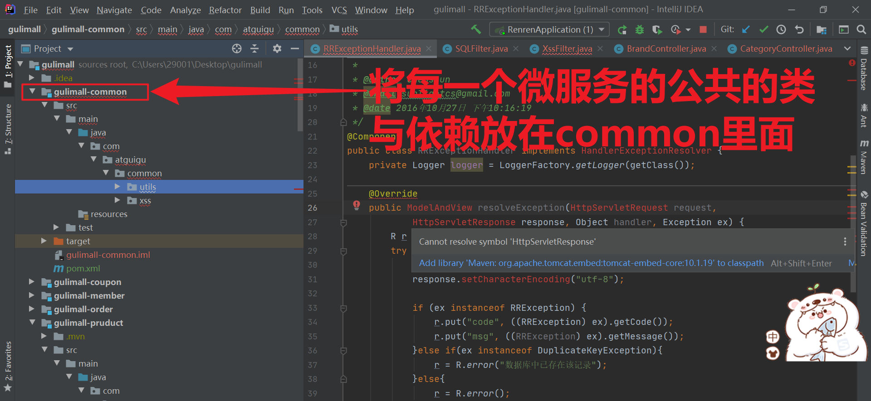Toggle fold at line 20 comment end
Image resolution: width=871 pixels, height=401 pixels.
[343, 122]
